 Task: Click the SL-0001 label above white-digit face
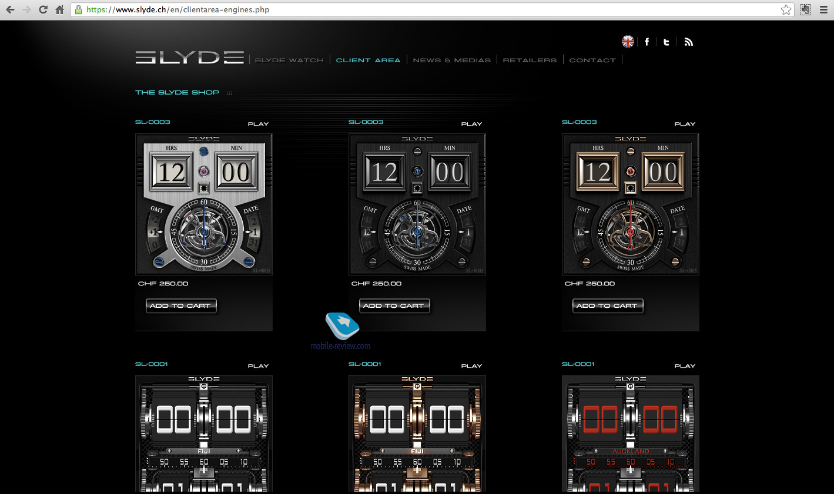tap(151, 364)
